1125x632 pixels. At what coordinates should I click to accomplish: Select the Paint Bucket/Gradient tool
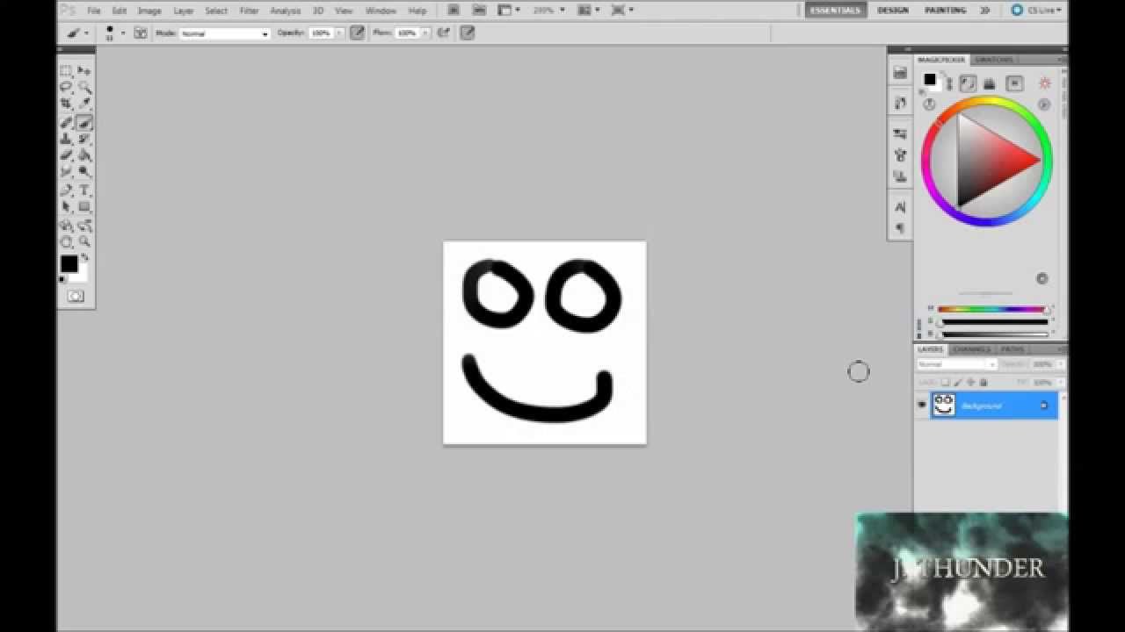pyautogui.click(x=84, y=155)
